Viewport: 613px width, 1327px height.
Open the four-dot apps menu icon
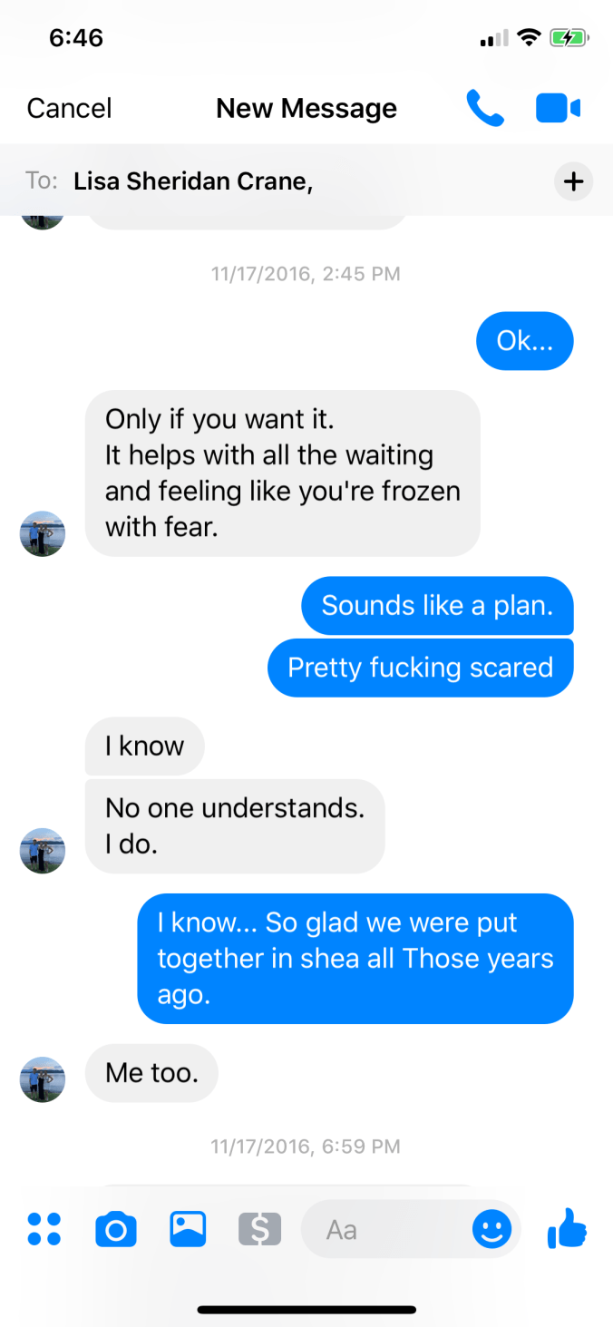pyautogui.click(x=44, y=1229)
